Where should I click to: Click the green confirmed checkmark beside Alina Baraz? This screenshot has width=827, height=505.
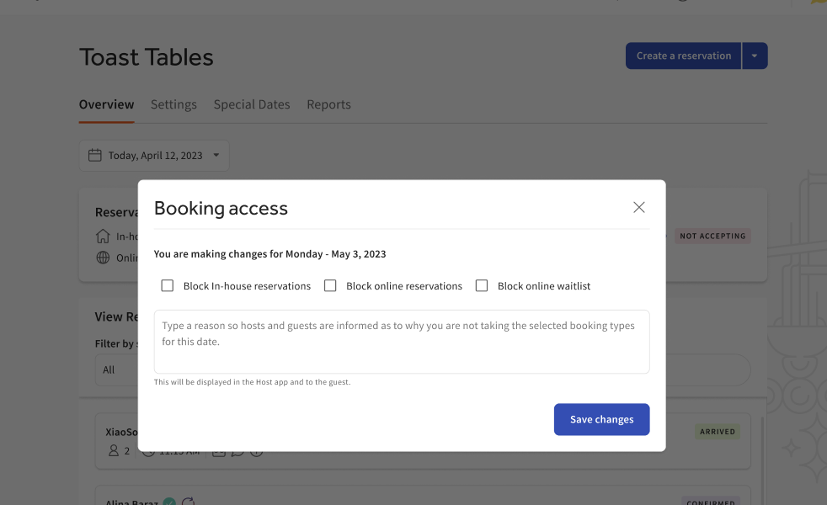(x=169, y=502)
